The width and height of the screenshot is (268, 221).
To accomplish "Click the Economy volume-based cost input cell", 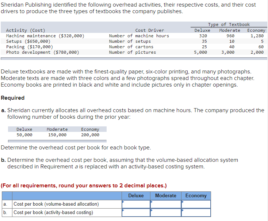I will [196, 204].
